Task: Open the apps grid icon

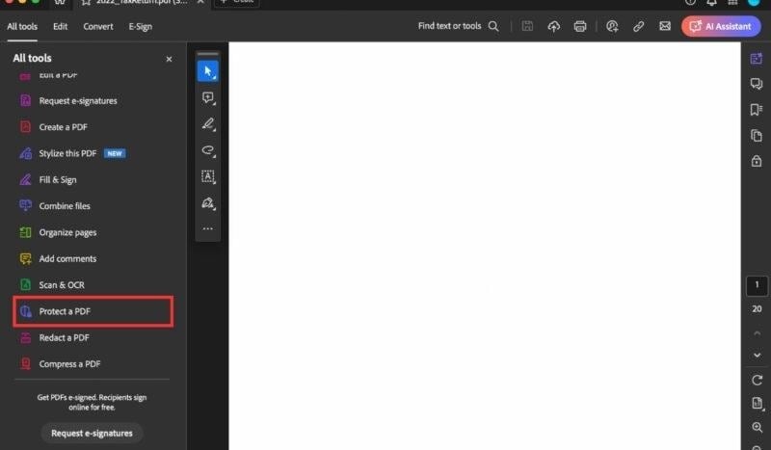Action: tap(732, 2)
